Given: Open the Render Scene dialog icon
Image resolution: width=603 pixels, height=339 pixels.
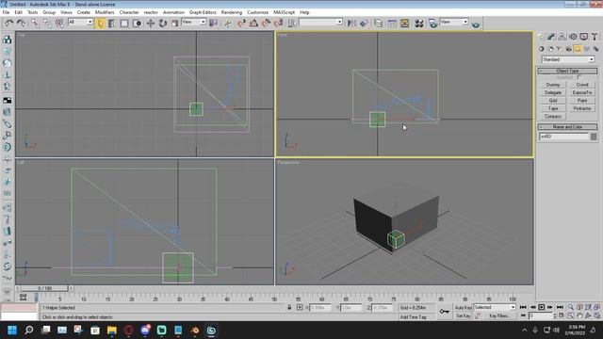Looking at the screenshot, I should click(x=433, y=24).
